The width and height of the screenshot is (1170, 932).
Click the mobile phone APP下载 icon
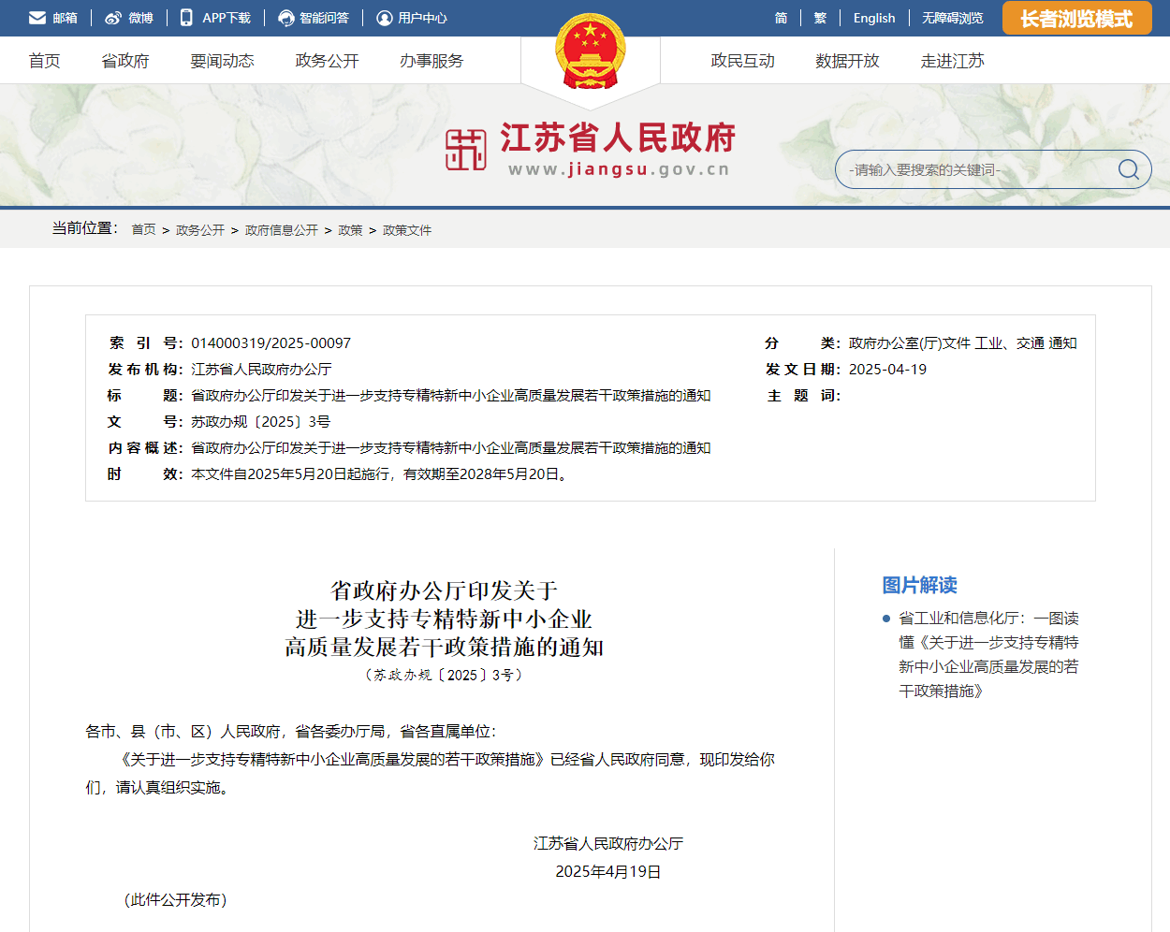click(x=186, y=18)
